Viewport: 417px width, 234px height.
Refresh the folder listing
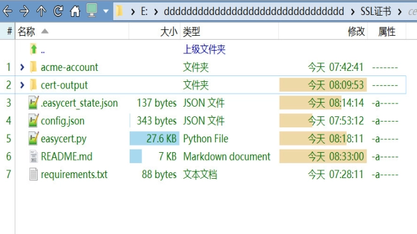pos(58,11)
